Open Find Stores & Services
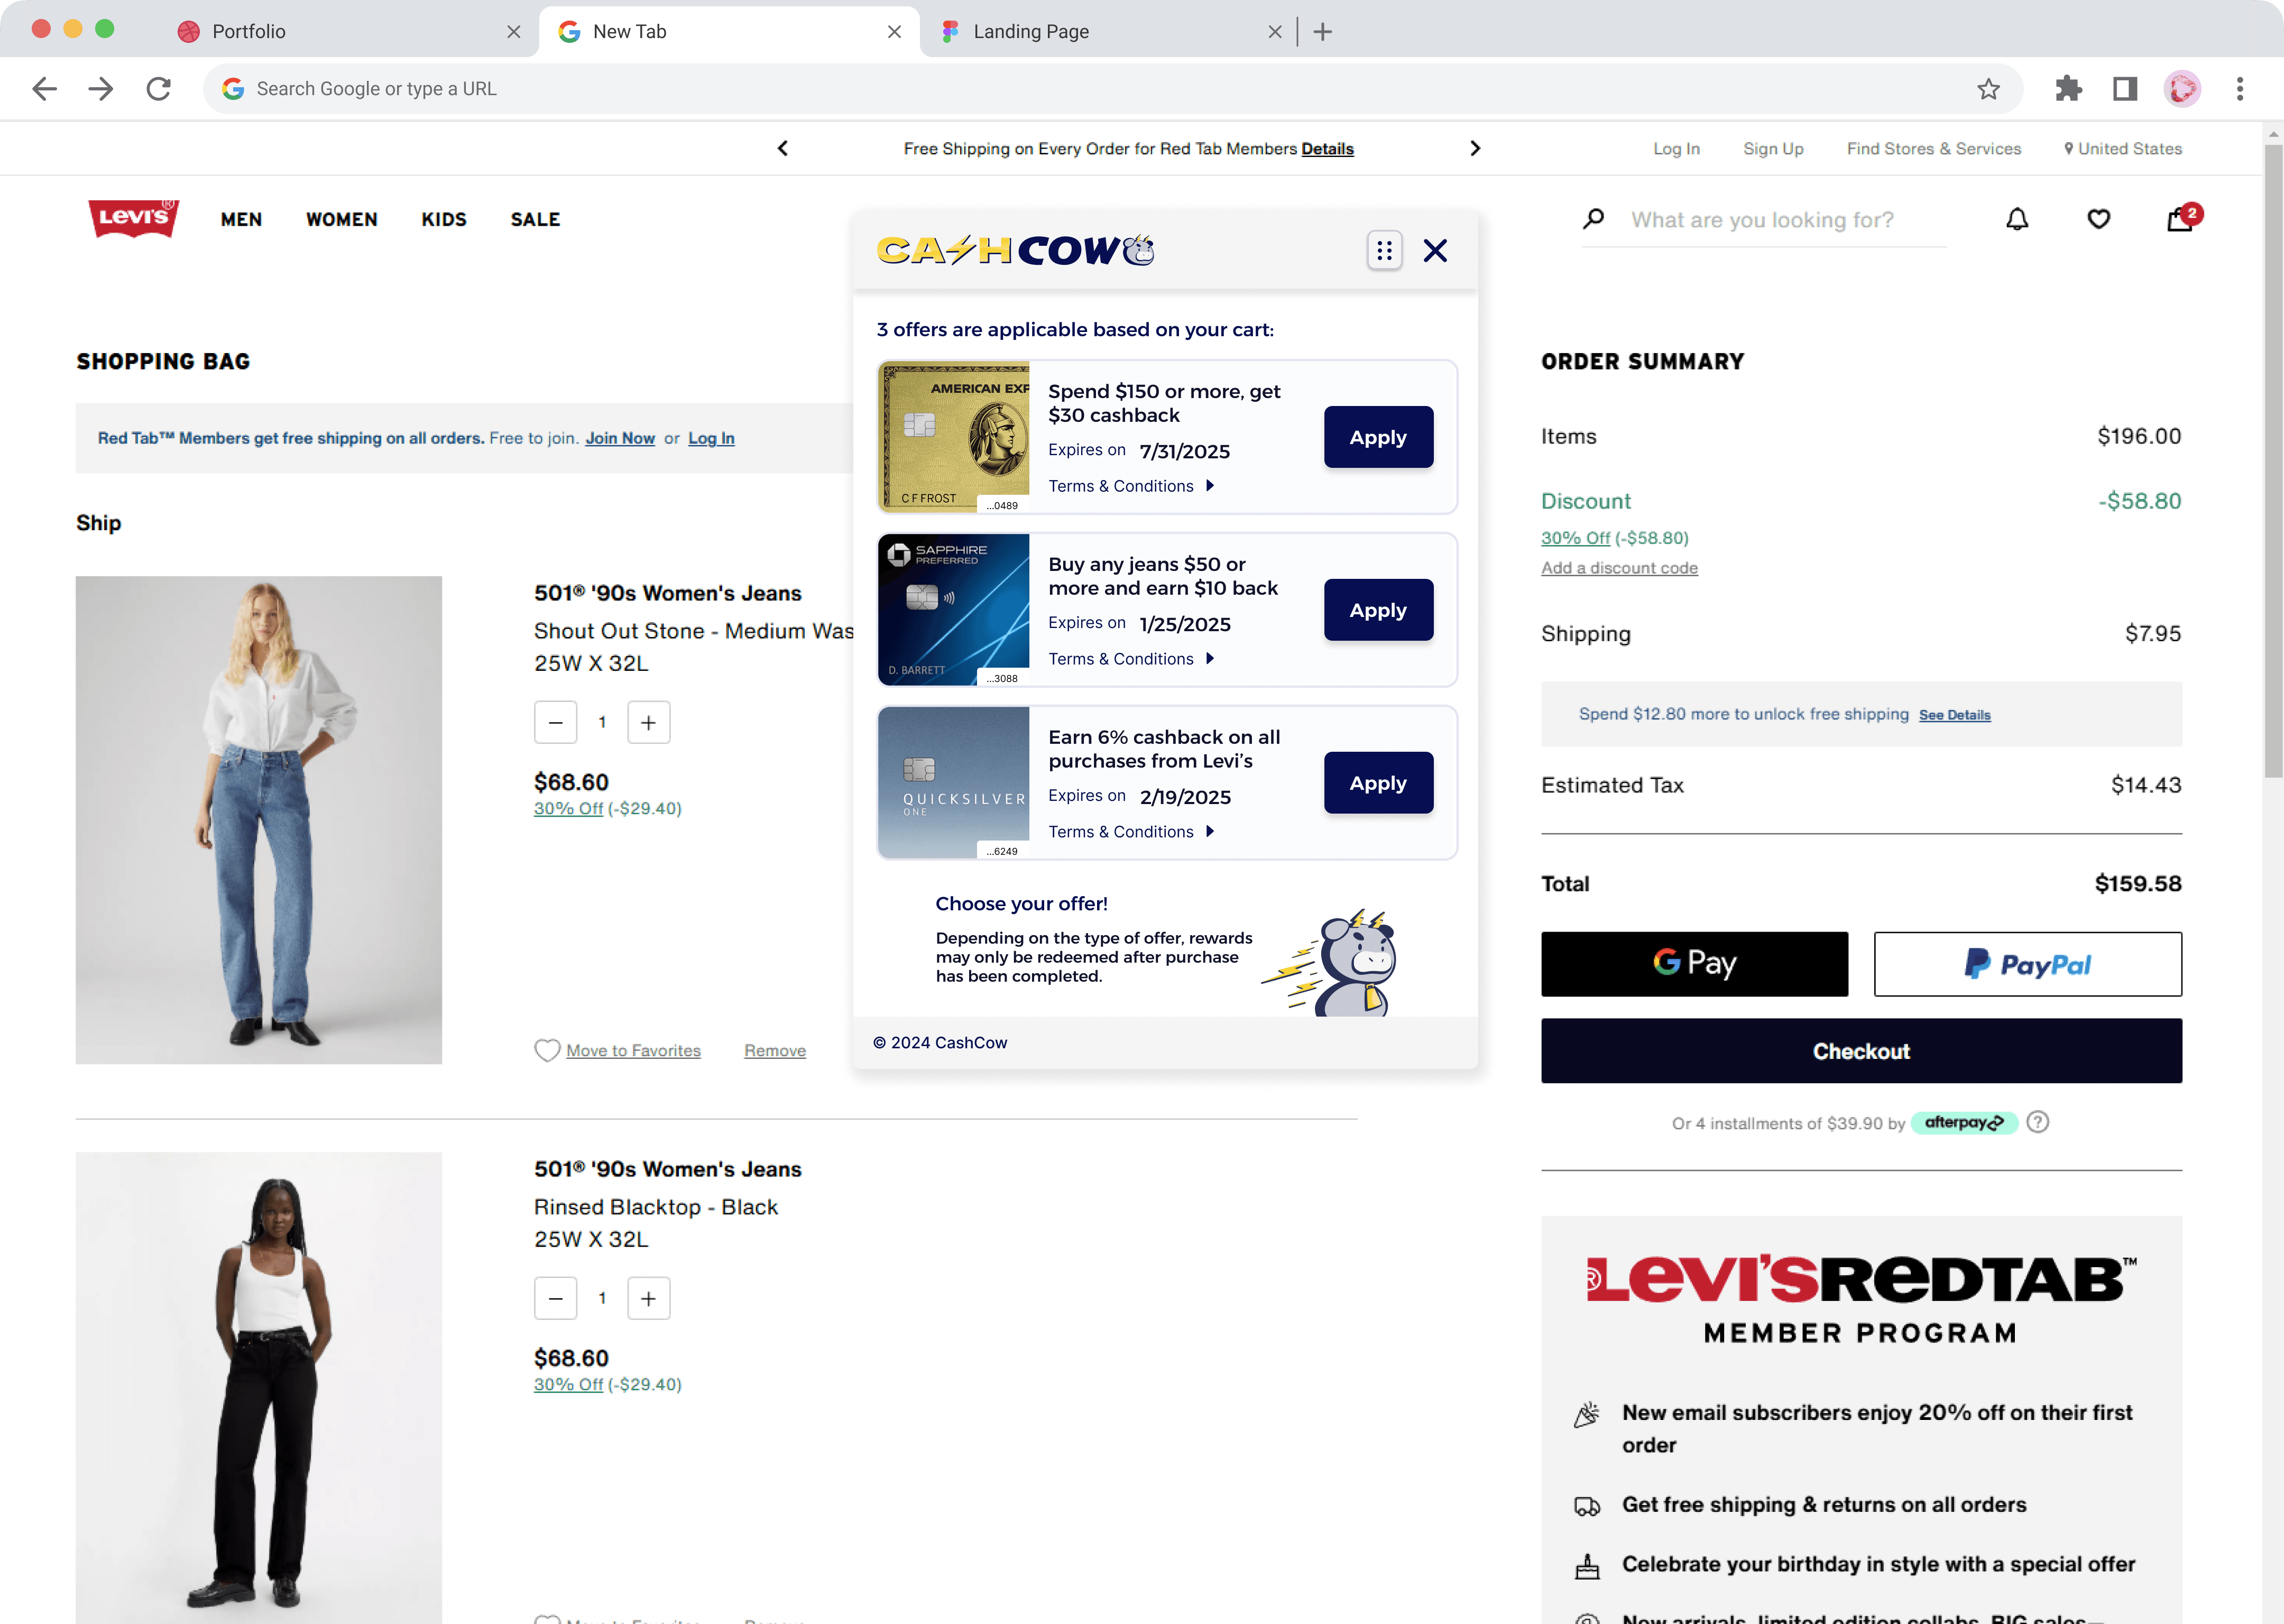This screenshot has width=2284, height=1624. click(1933, 148)
